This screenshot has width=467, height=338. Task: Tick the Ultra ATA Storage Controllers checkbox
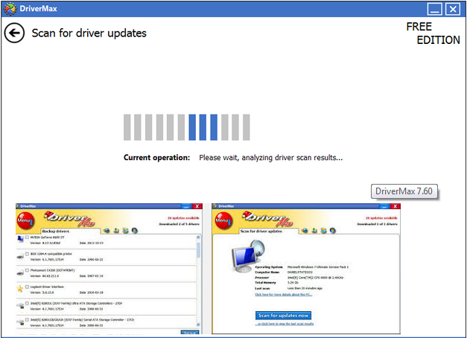coord(27,303)
